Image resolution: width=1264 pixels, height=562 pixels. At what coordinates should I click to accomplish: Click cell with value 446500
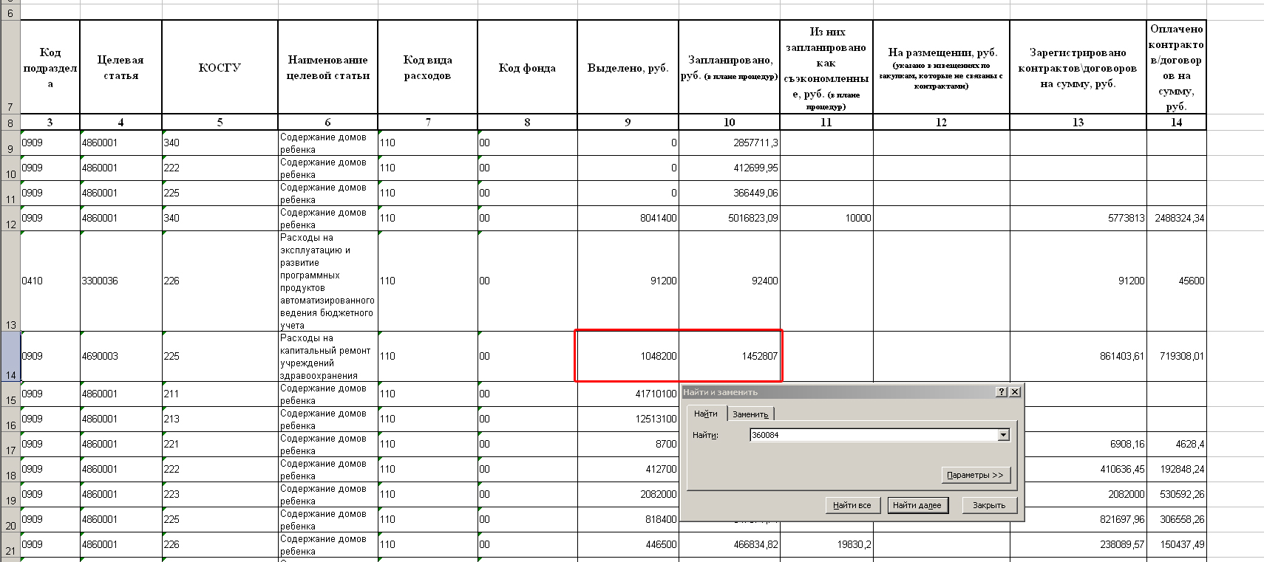click(628, 544)
